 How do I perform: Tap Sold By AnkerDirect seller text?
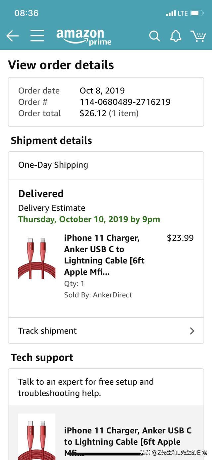point(98,295)
